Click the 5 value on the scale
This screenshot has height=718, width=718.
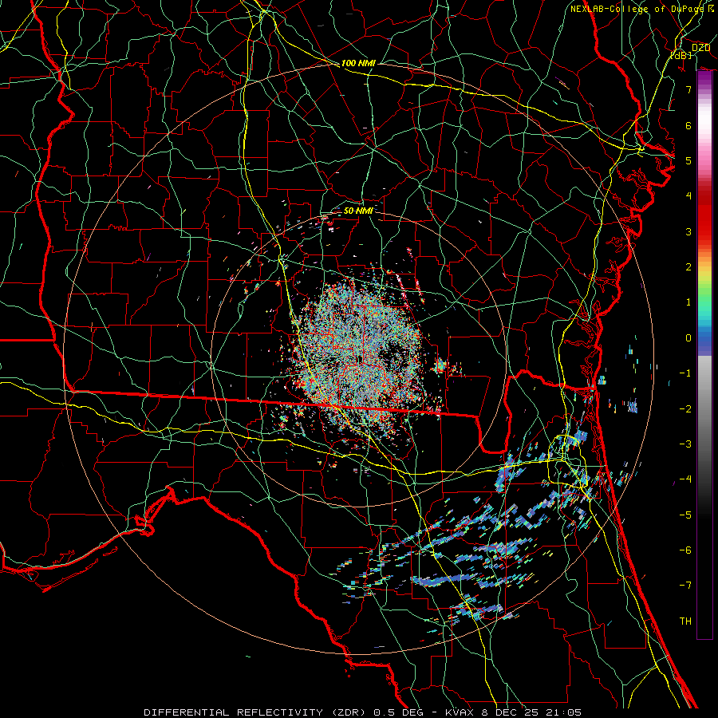coord(688,160)
